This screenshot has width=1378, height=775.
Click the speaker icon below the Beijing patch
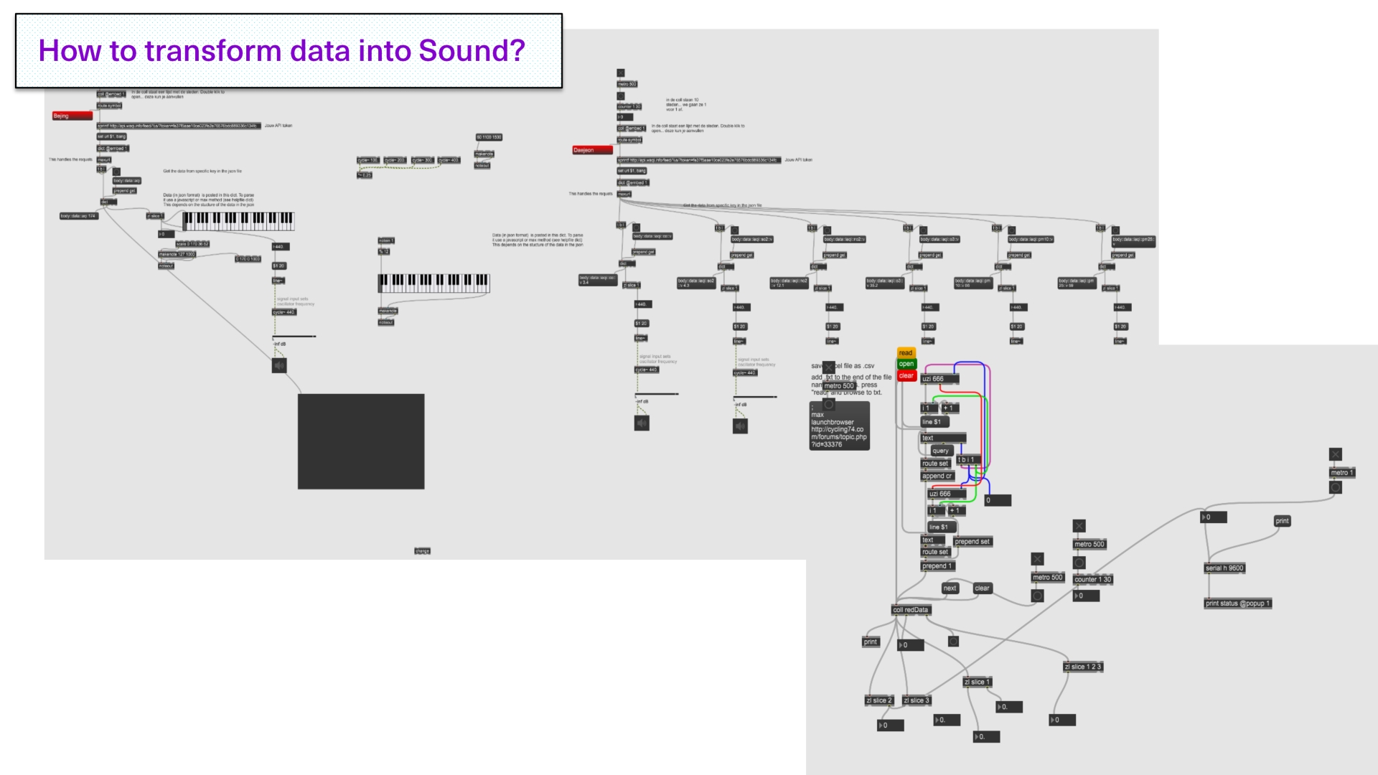point(279,366)
